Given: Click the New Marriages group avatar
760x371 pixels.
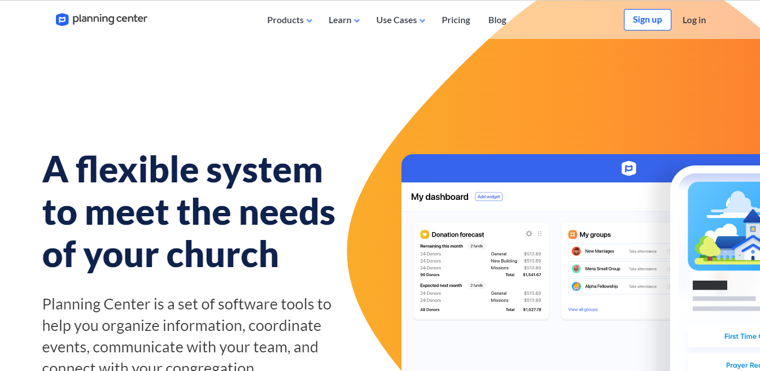Looking at the screenshot, I should (576, 251).
